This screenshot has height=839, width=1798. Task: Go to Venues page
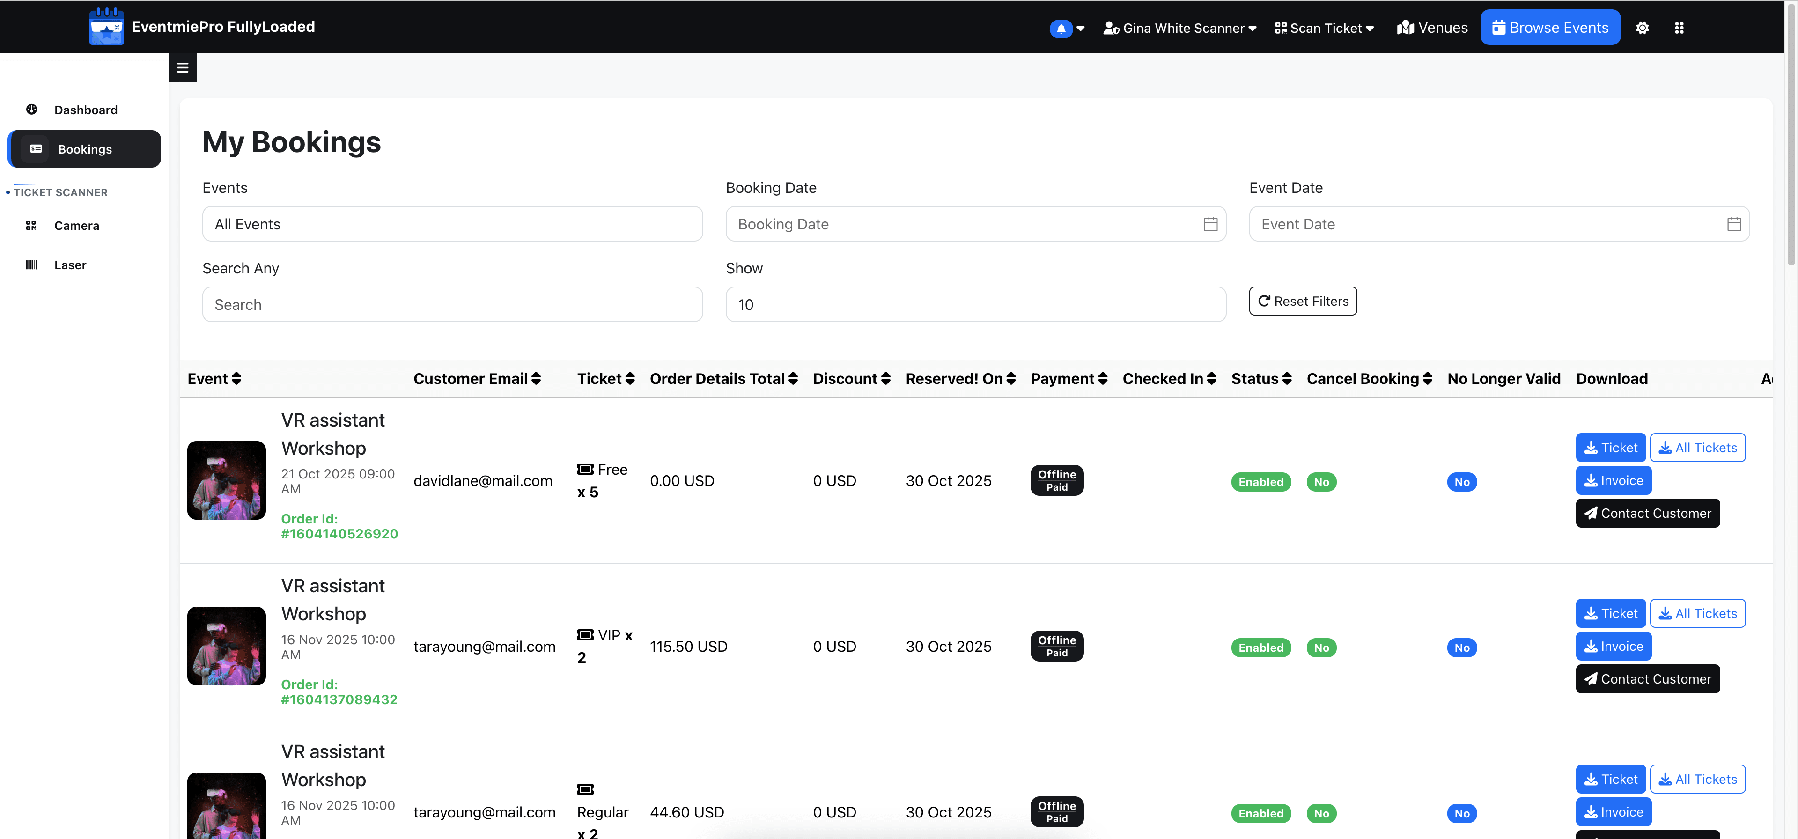(1432, 28)
